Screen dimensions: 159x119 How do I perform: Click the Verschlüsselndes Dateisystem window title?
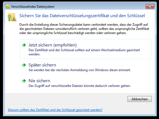[x=33, y=7]
